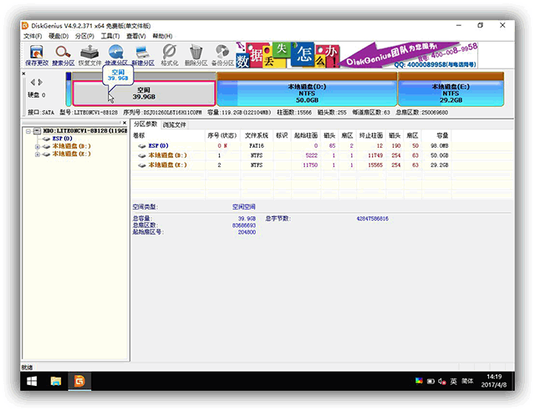Close the disk map panel with x
The height and width of the screenshot is (411, 535).
click(23, 74)
